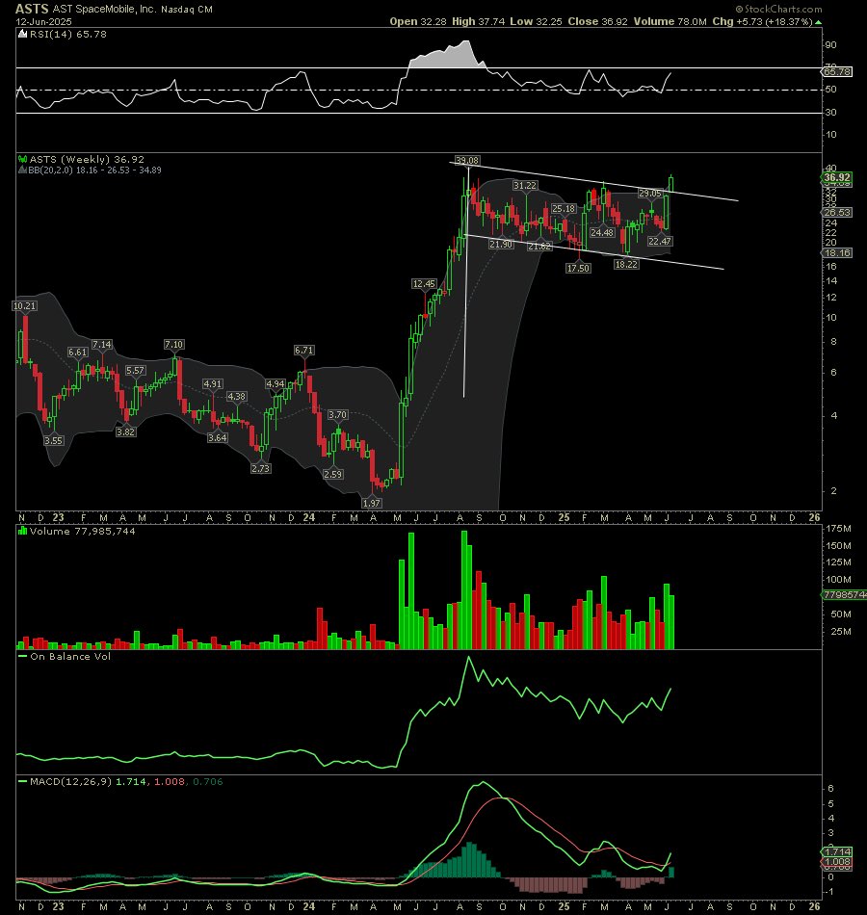Click the 25.18 price label
The height and width of the screenshot is (915, 867).
click(x=564, y=208)
